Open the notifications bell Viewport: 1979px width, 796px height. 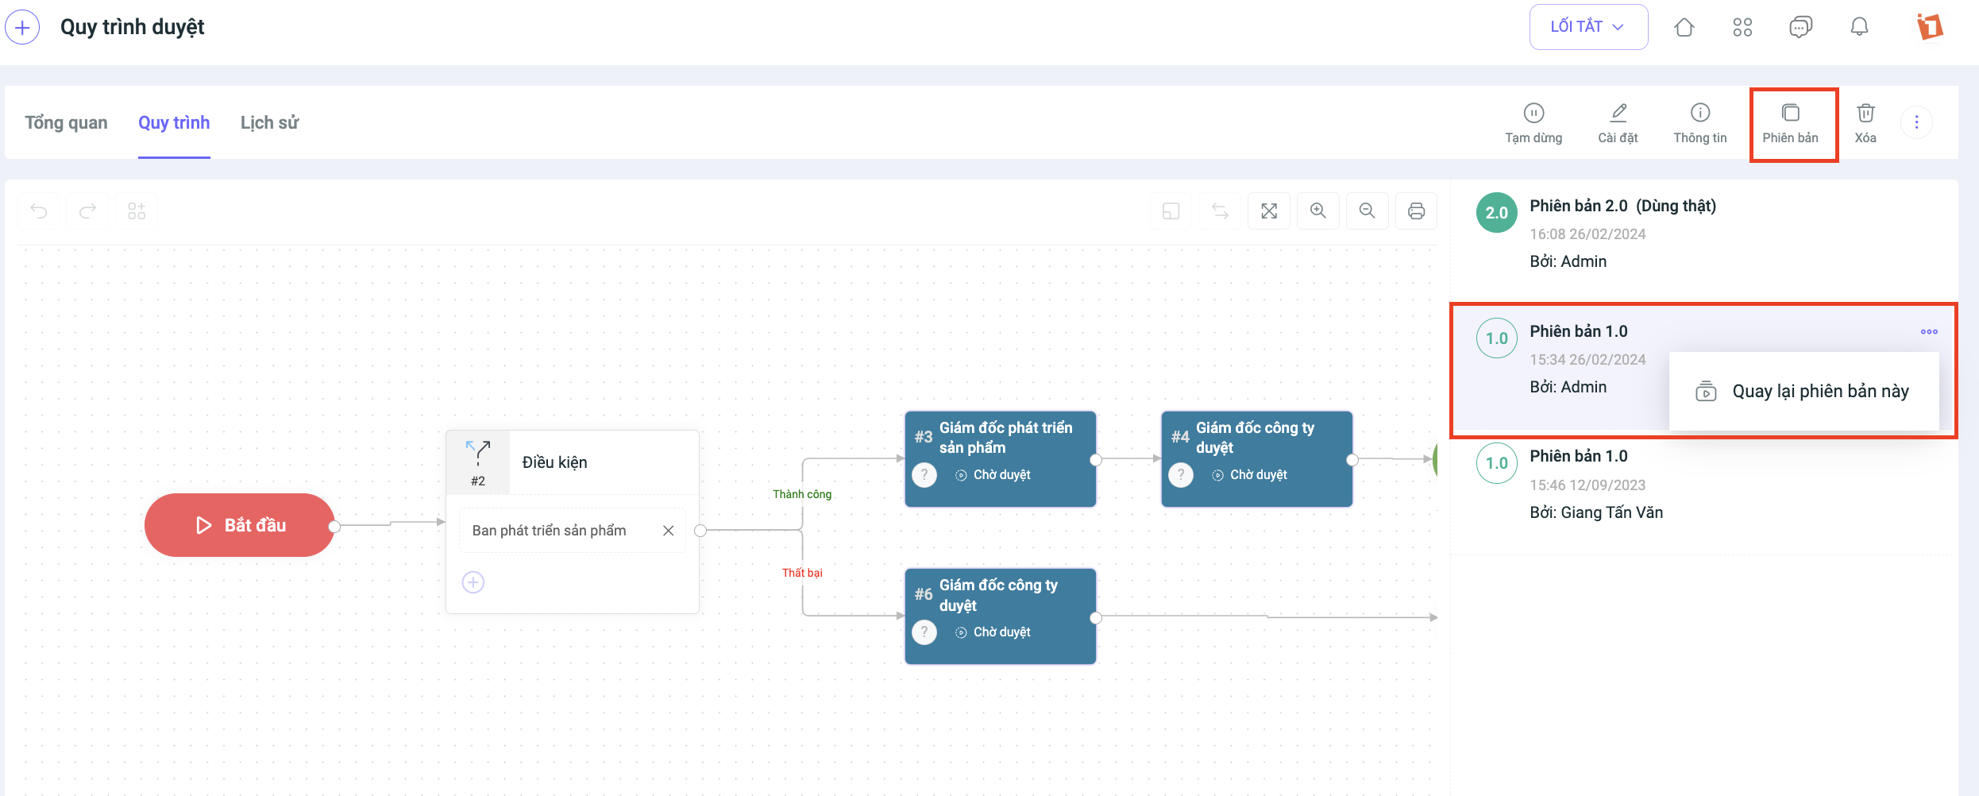1859,27
